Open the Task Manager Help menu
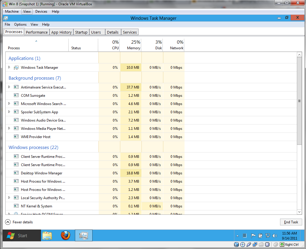This screenshot has width=306, height=249. pyautogui.click(x=46, y=24)
